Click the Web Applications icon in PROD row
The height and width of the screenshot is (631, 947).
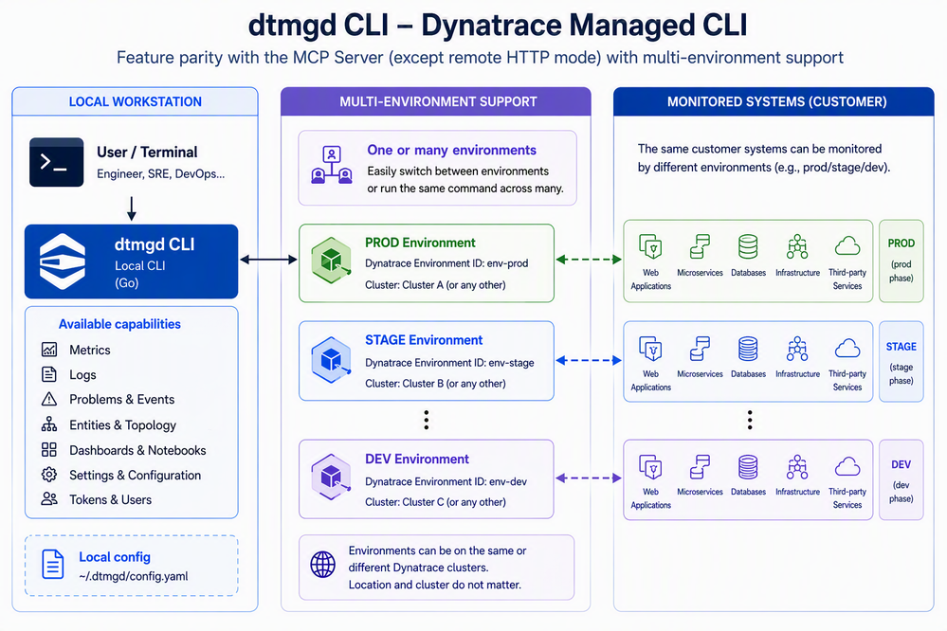click(650, 246)
